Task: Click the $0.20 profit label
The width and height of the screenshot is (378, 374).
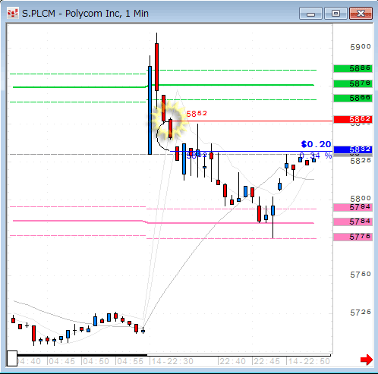Action: tap(317, 144)
